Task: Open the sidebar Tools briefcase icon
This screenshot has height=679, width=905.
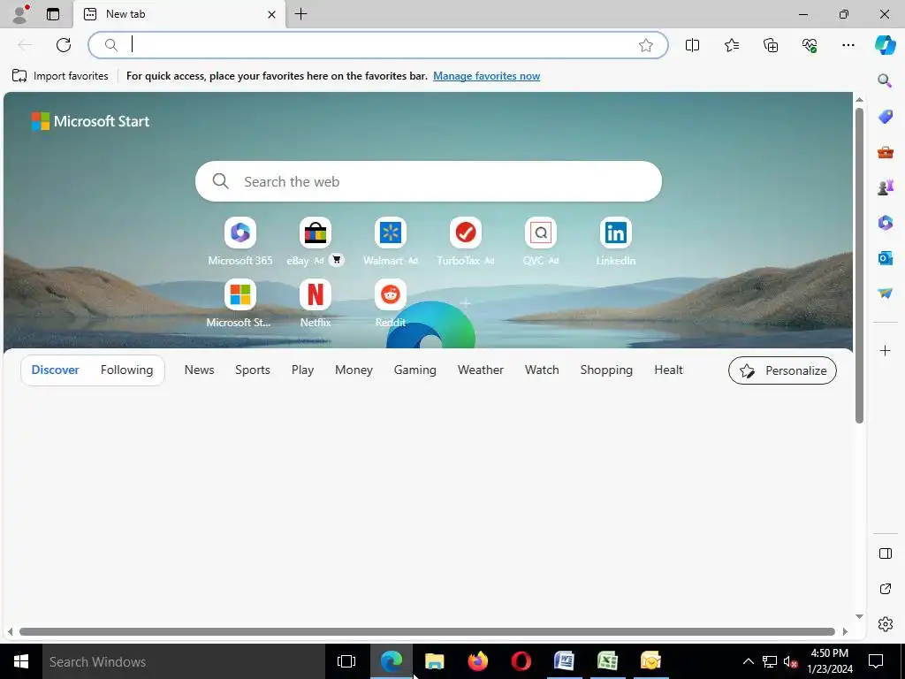Action: pos(885,152)
